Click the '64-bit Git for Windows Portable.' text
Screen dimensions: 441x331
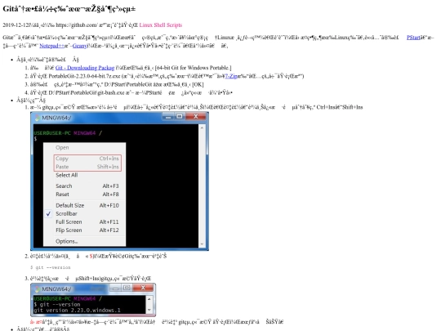click(x=193, y=68)
